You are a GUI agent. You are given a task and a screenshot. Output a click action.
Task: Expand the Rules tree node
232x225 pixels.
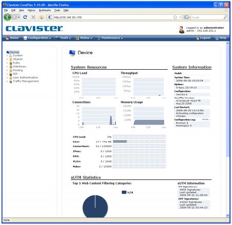coord(7,63)
